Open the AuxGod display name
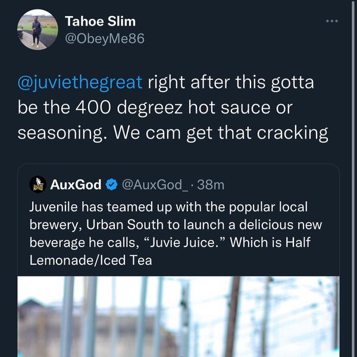 point(76,184)
